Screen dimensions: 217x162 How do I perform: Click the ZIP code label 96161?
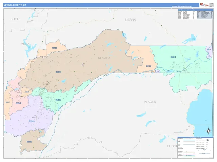[173, 57]
